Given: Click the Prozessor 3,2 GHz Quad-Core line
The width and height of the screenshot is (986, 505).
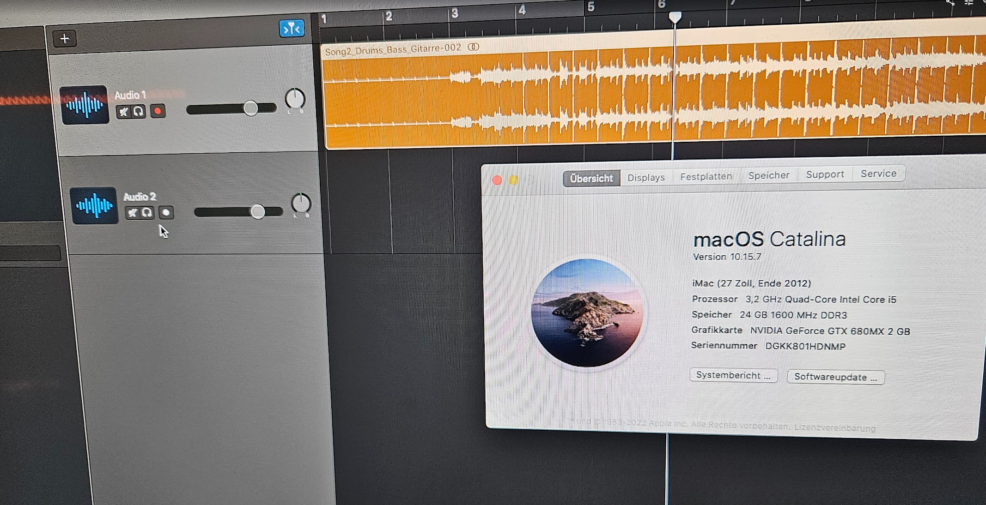Looking at the screenshot, I should [x=794, y=299].
